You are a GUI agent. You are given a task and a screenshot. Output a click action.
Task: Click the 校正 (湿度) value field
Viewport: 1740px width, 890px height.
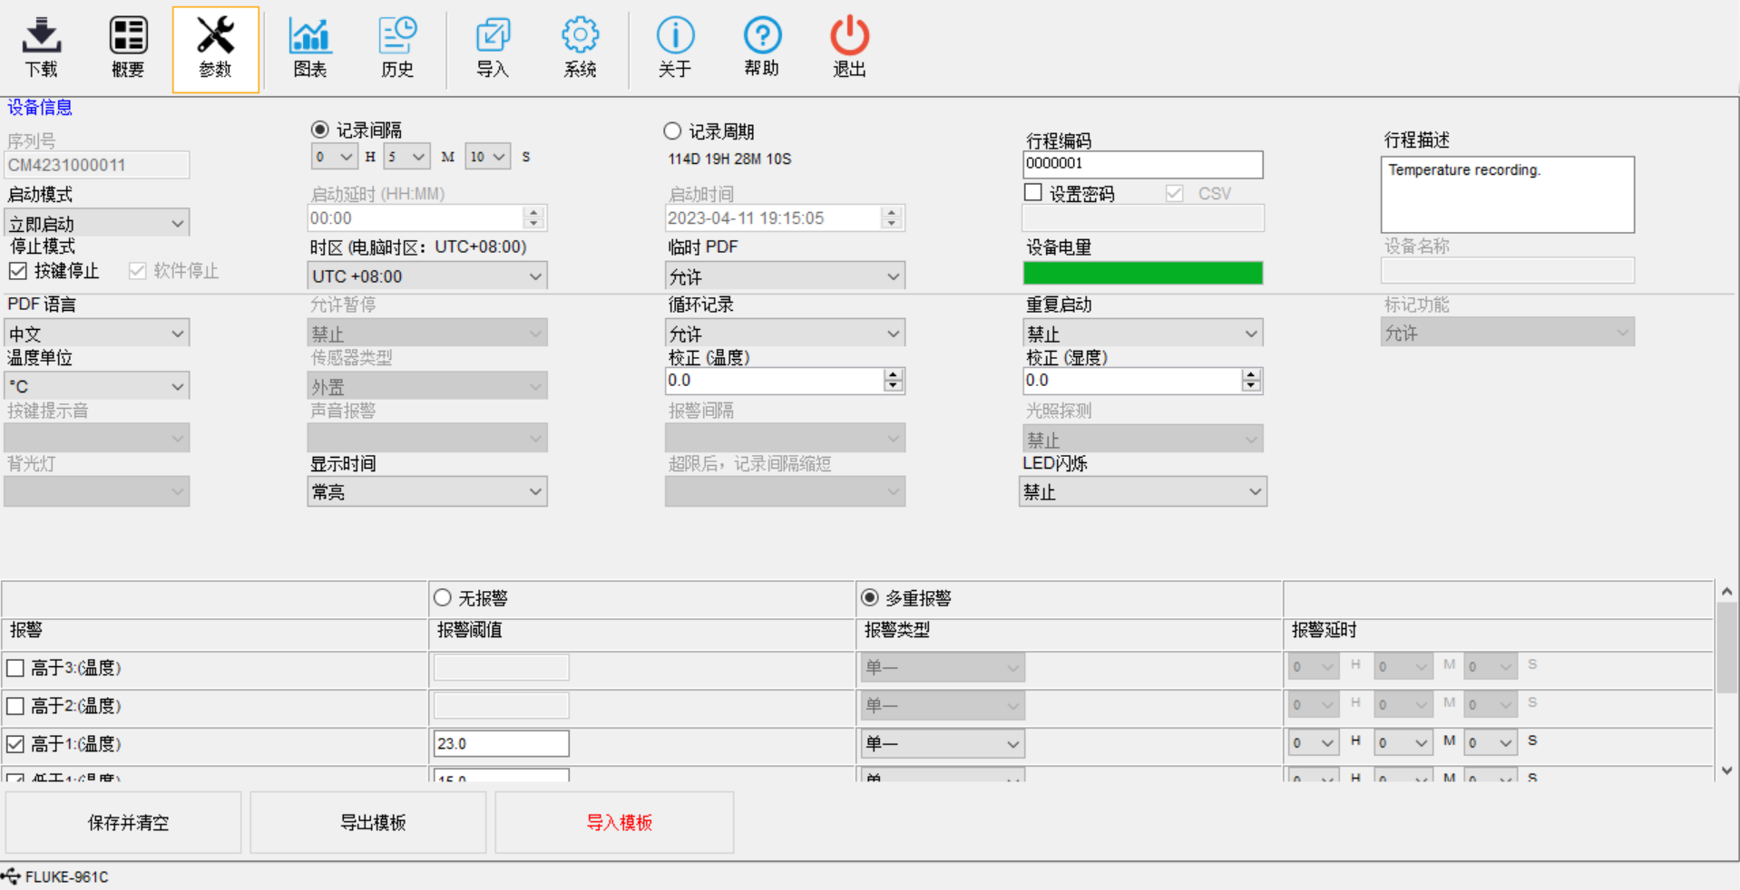click(1132, 381)
